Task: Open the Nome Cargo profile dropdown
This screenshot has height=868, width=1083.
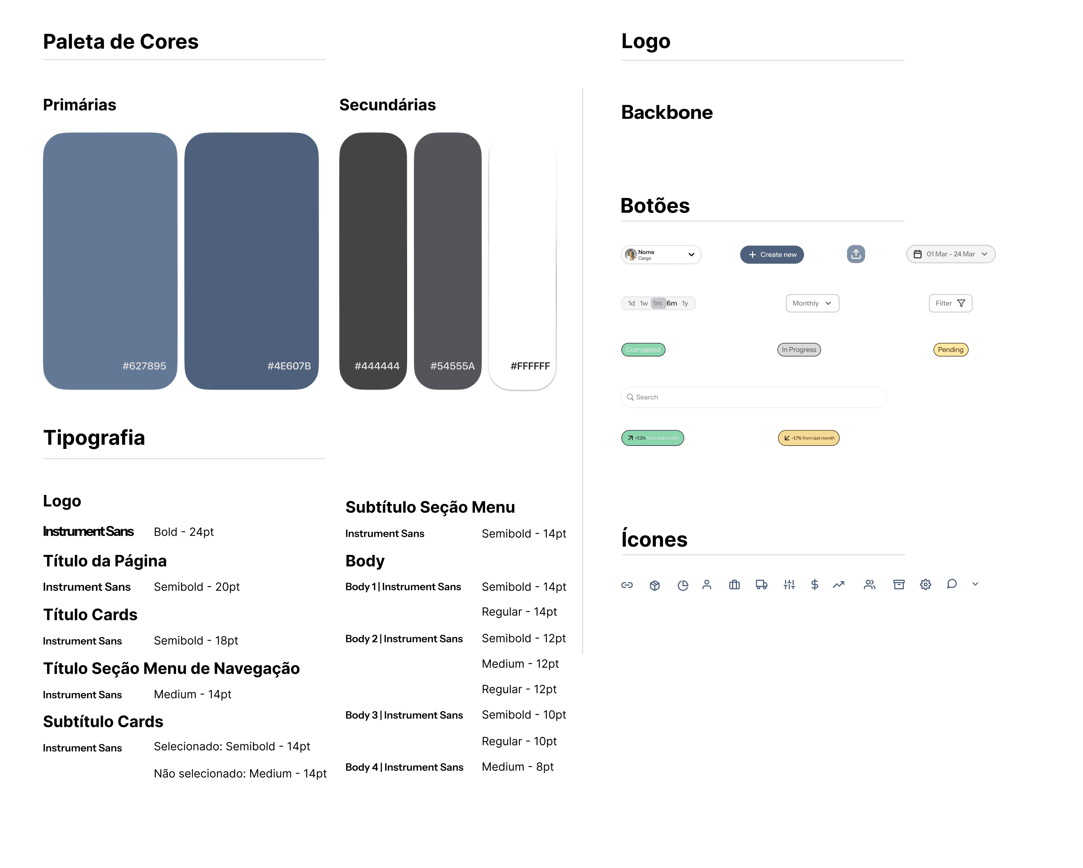Action: click(660, 254)
